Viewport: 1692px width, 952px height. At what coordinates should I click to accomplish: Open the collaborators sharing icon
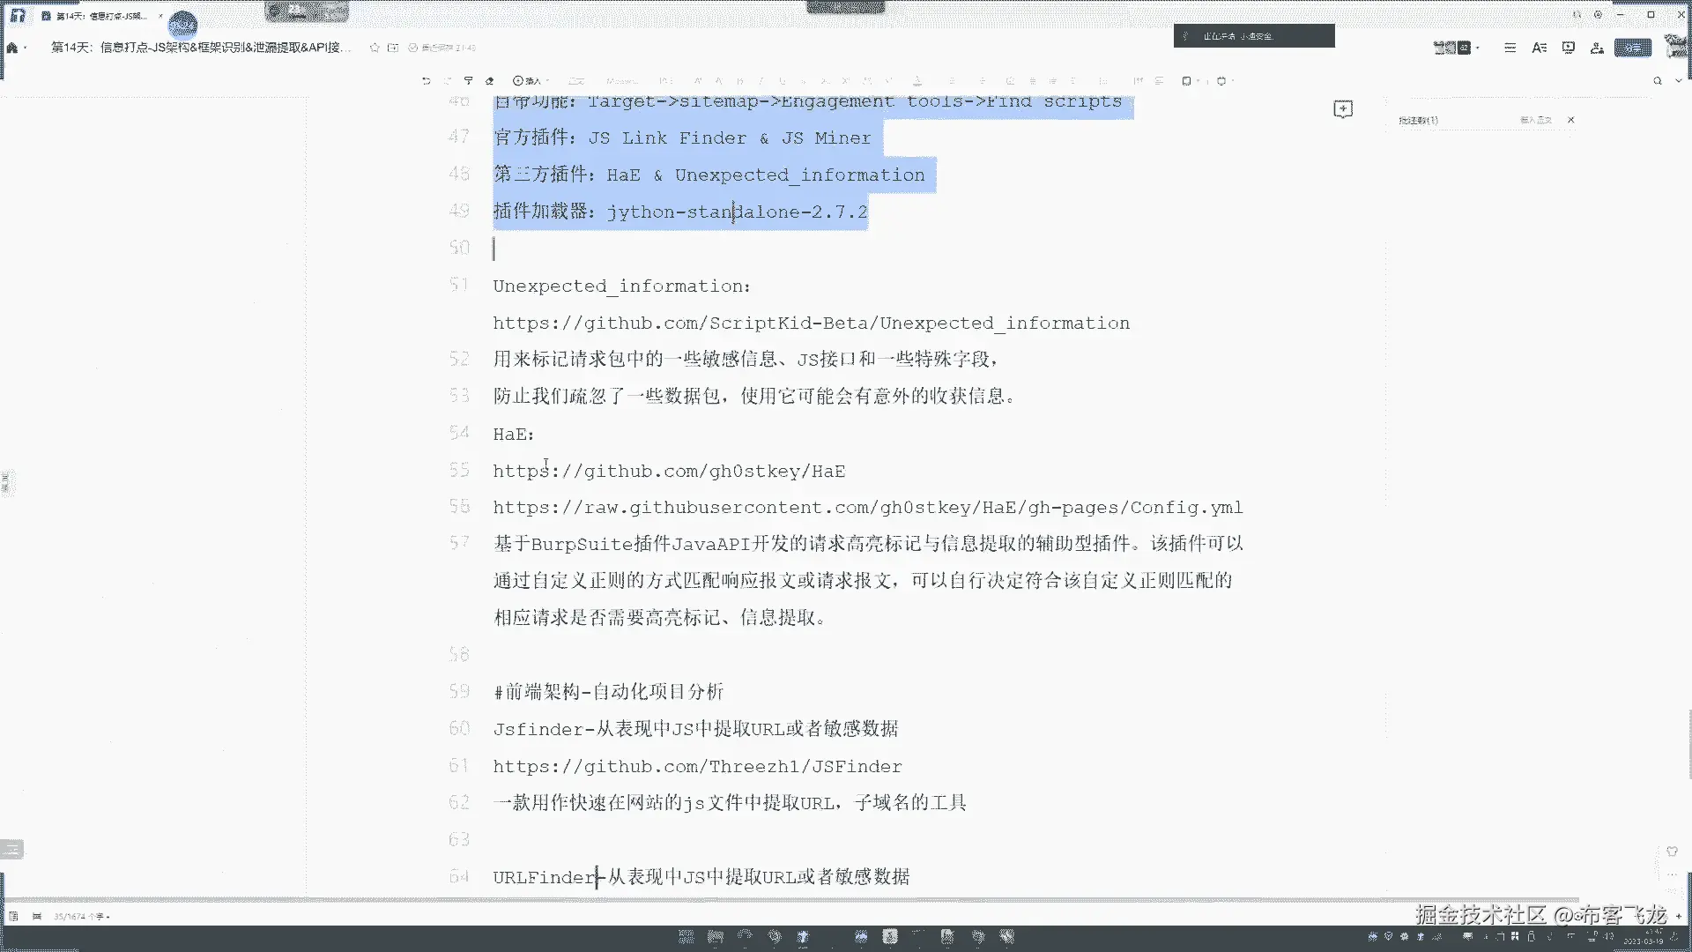coord(1597,48)
